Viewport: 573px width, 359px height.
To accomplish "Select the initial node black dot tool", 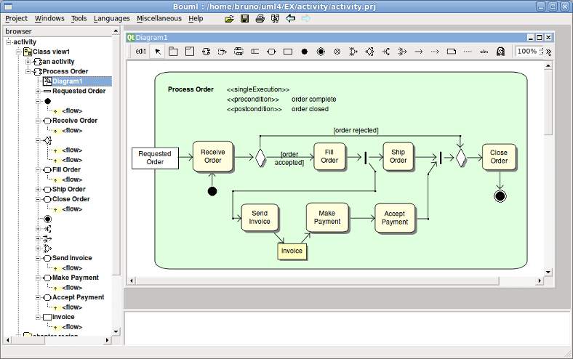I will [x=304, y=52].
